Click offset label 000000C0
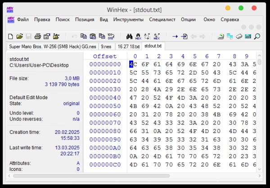Viewport: 270px width, 188px height. point(105,165)
